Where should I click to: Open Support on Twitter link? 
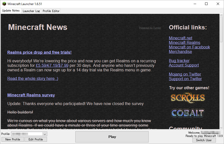click(x=185, y=79)
